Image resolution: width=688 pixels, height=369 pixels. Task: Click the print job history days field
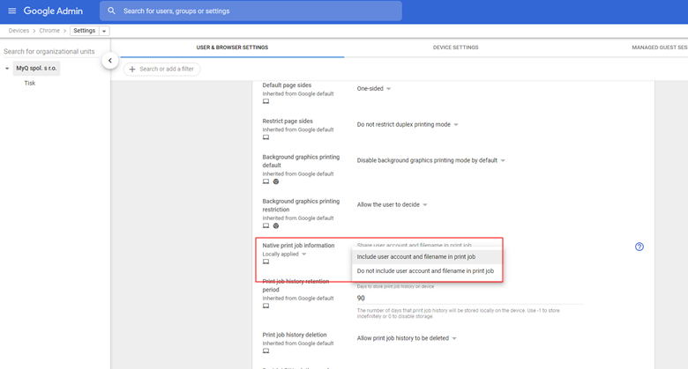pyautogui.click(x=467, y=299)
